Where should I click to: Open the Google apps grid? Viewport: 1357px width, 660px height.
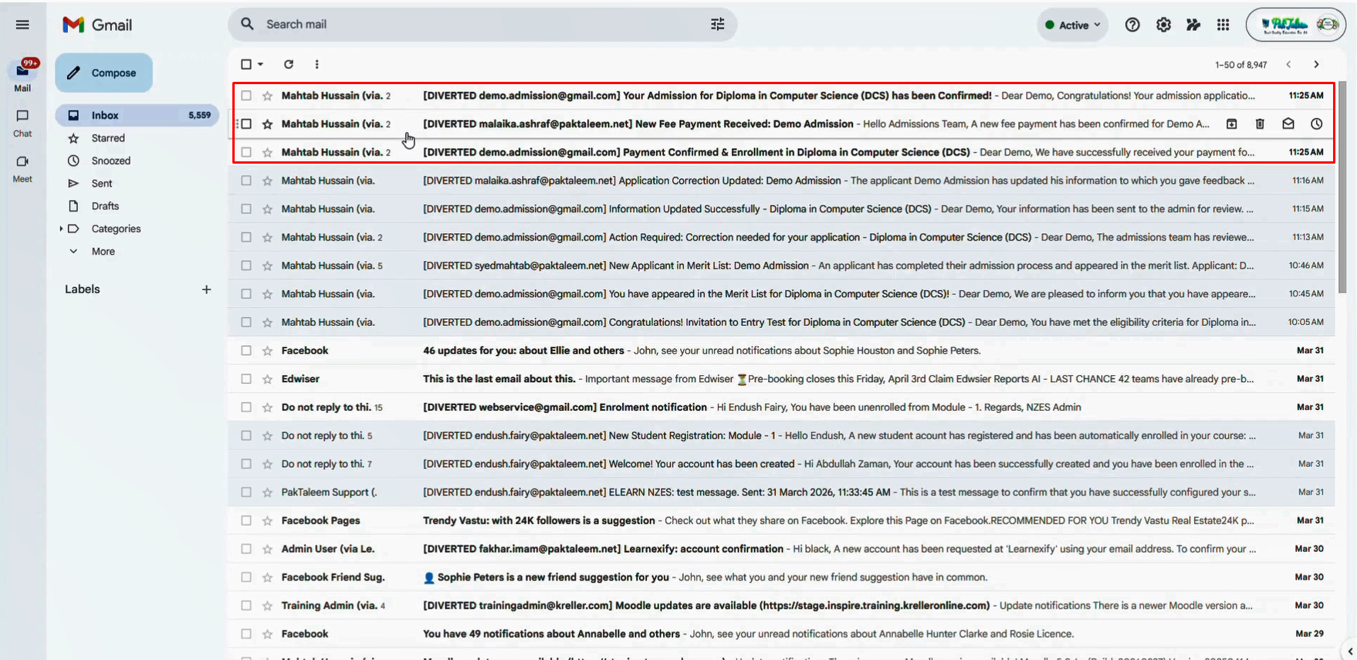pos(1223,25)
